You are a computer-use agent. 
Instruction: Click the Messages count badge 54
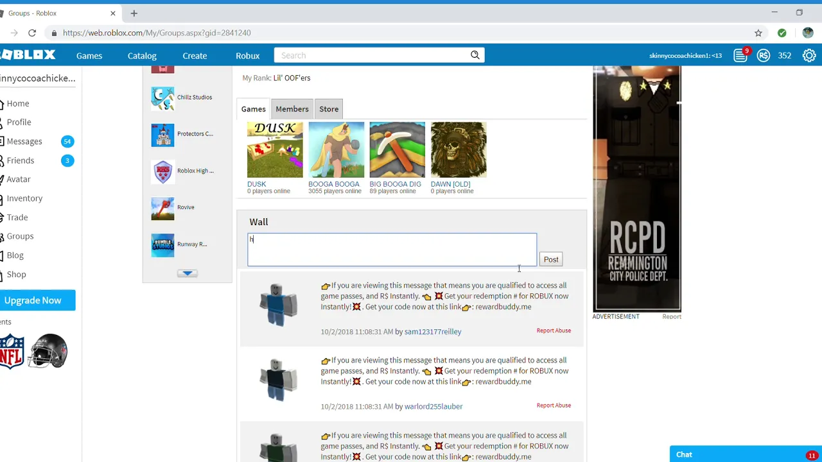pyautogui.click(x=67, y=141)
